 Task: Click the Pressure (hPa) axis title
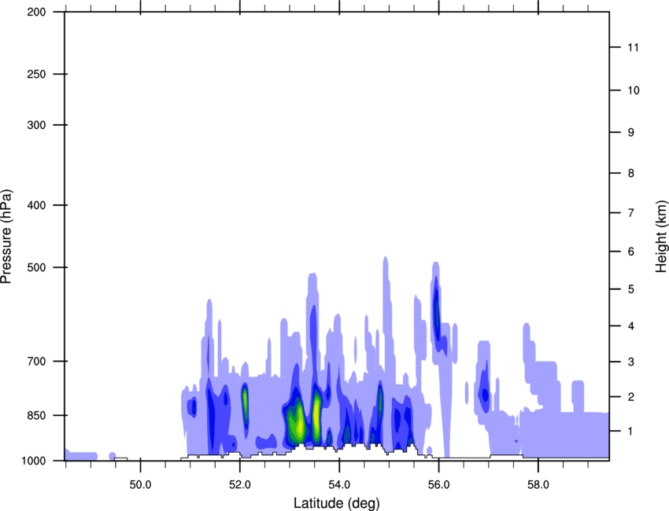(6, 237)
